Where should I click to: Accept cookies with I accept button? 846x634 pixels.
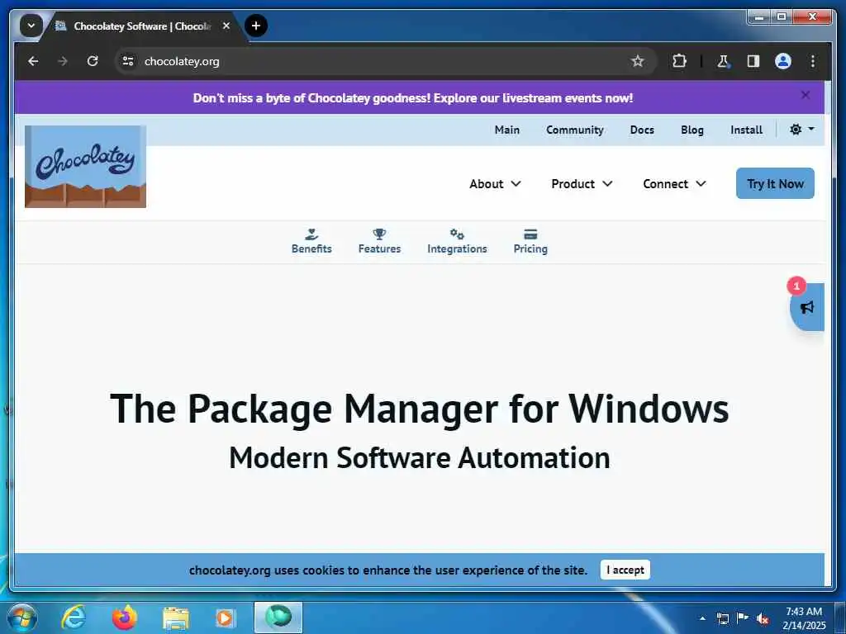625,570
